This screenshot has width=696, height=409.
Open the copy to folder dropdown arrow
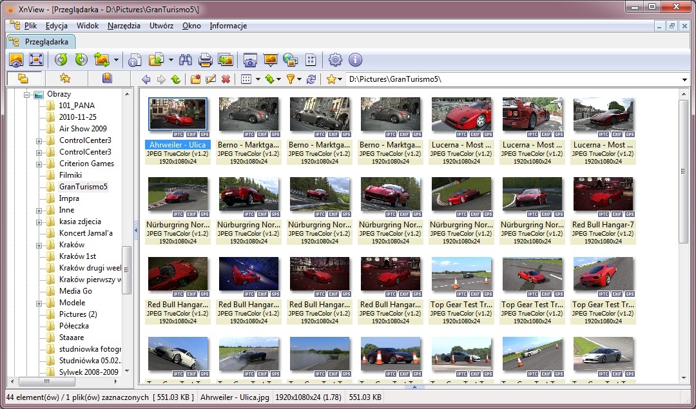[x=171, y=60]
